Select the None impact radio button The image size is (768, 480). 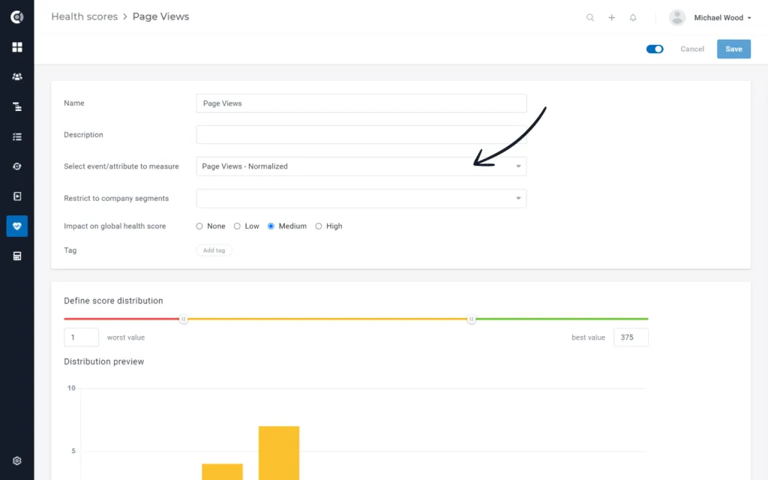199,226
